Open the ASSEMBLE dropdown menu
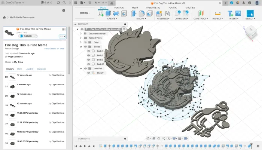 163,19
